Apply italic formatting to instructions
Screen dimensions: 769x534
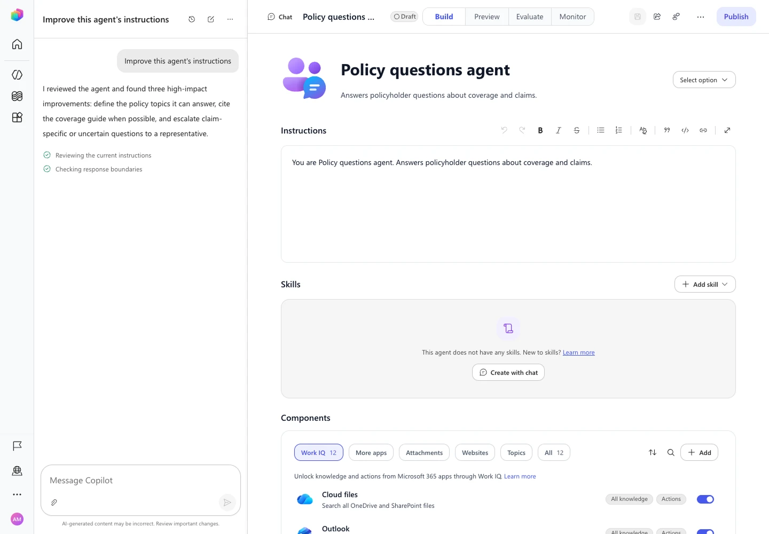pos(559,130)
